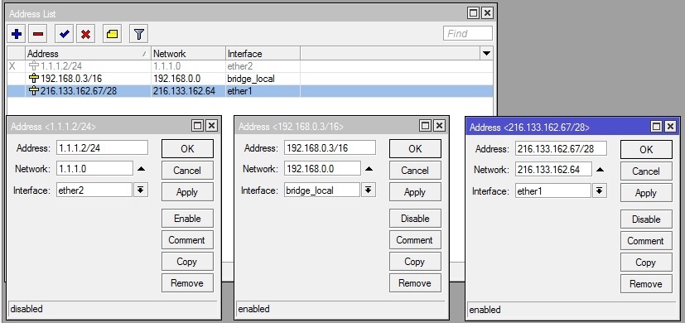Open the filter funnel icon
The image size is (685, 323).
139,34
